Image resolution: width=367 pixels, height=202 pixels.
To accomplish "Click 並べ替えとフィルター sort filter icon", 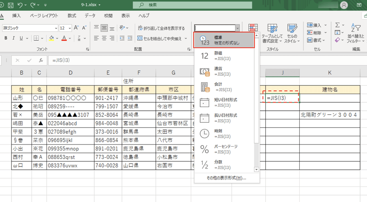I will pos(356,33).
